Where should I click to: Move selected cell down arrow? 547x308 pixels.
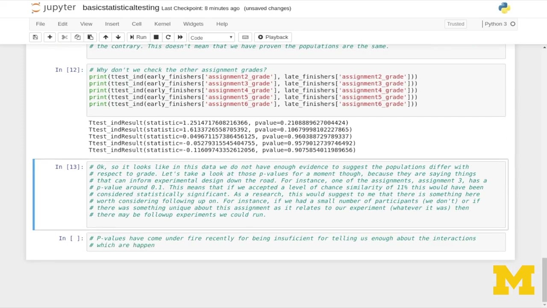pyautogui.click(x=118, y=37)
